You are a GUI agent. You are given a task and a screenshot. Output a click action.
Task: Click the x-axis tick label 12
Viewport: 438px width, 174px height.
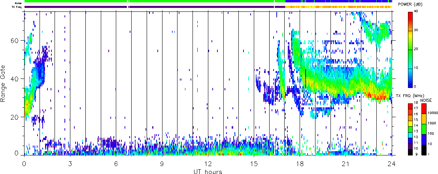(208, 163)
